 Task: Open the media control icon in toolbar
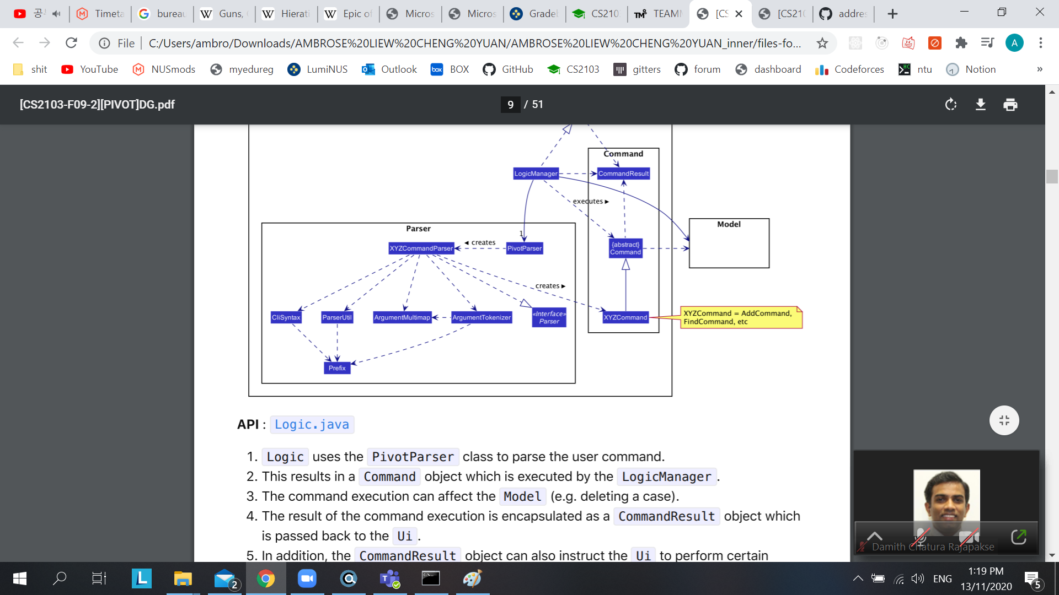pos(987,43)
